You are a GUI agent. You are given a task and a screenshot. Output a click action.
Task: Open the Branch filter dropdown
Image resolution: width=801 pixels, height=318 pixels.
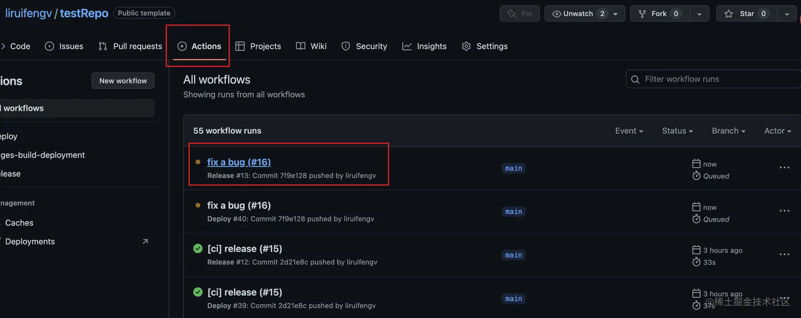[728, 131]
